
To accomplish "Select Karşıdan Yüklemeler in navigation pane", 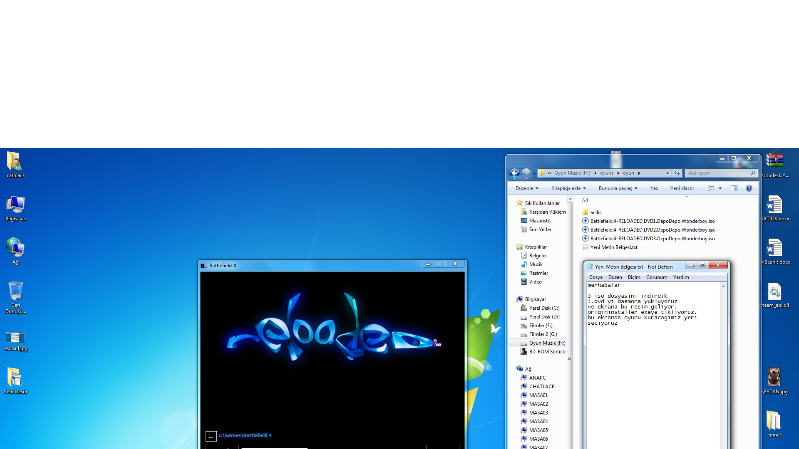I will [x=543, y=212].
